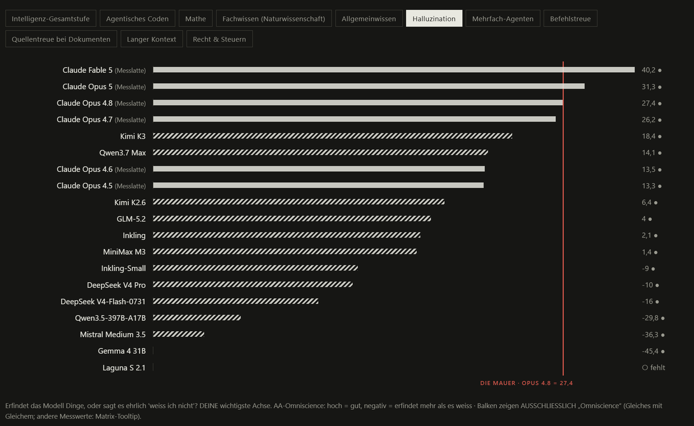
Task: Select the Laguna S 2.1 label
Action: point(124,368)
